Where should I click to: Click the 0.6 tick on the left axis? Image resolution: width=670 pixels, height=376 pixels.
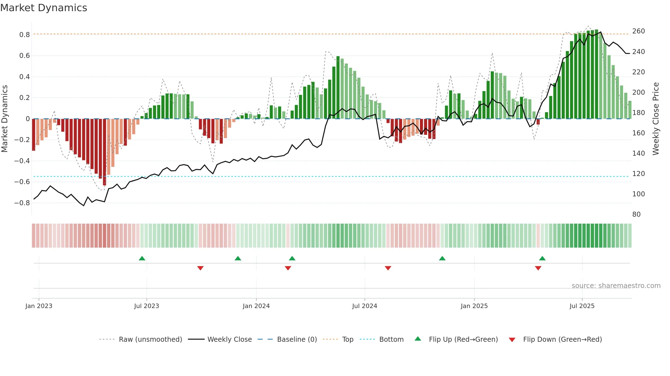tap(25, 56)
